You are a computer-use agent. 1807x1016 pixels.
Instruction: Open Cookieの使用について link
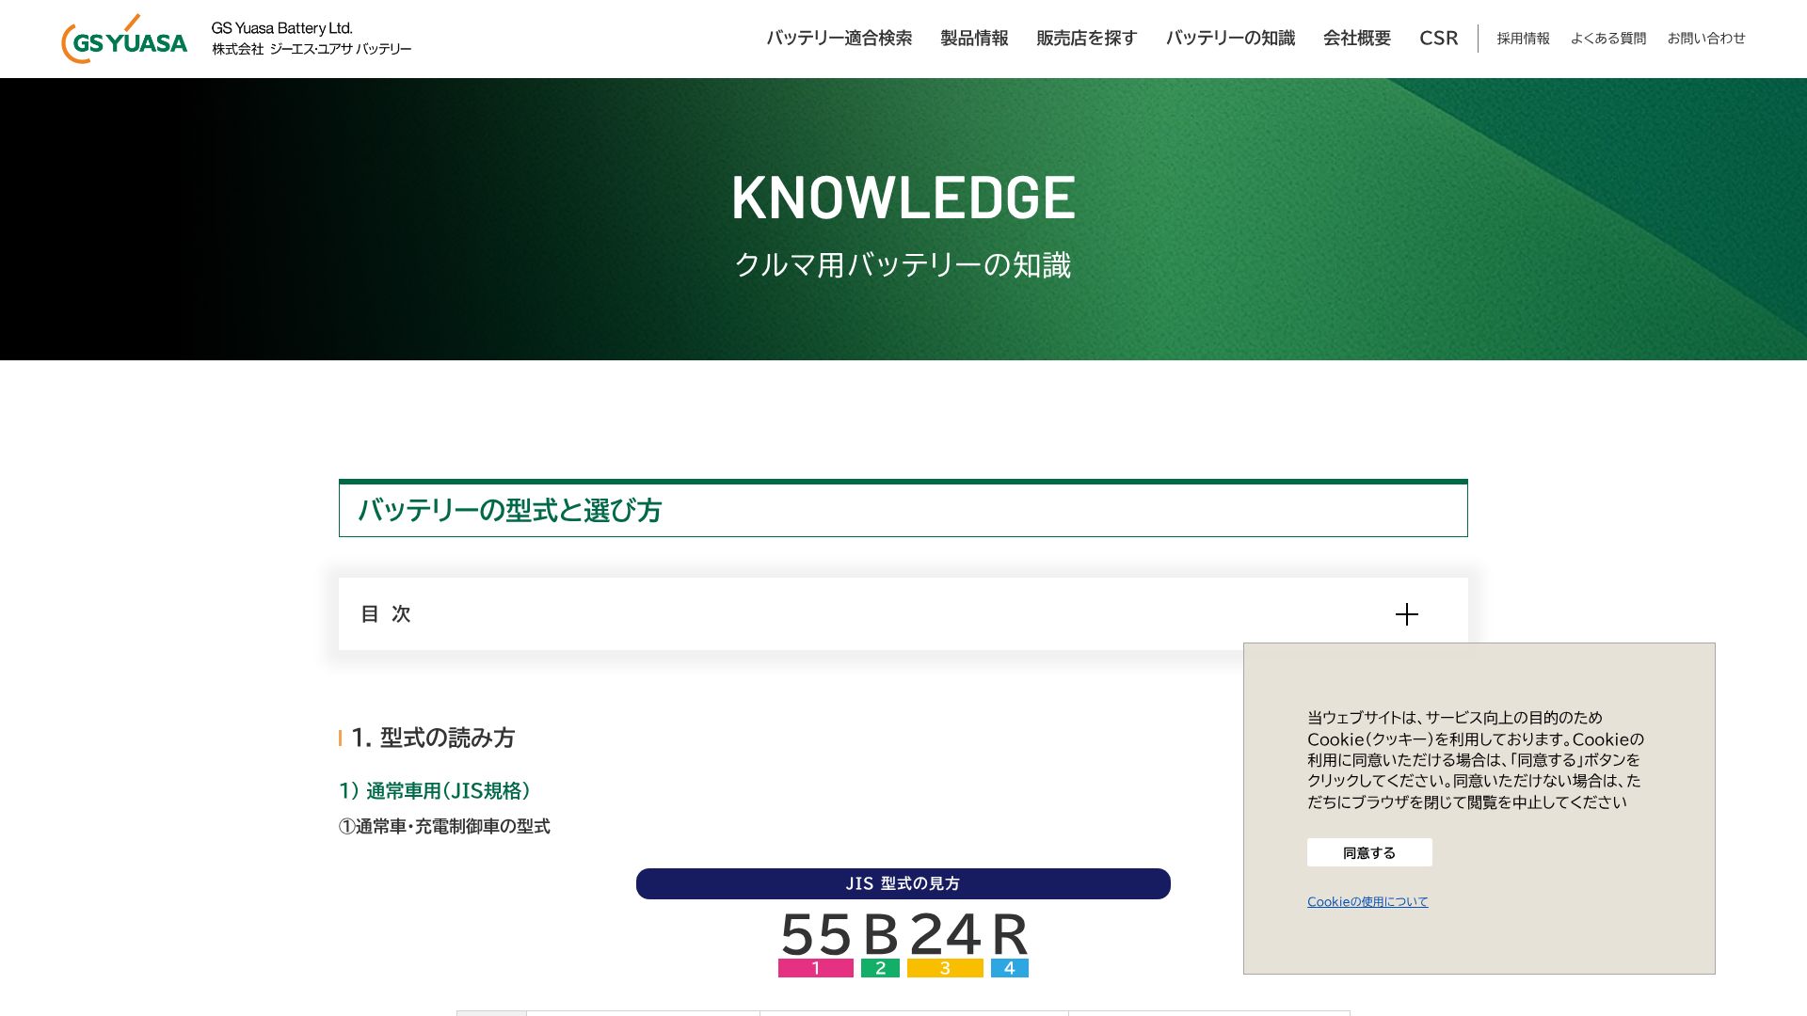[x=1367, y=901]
